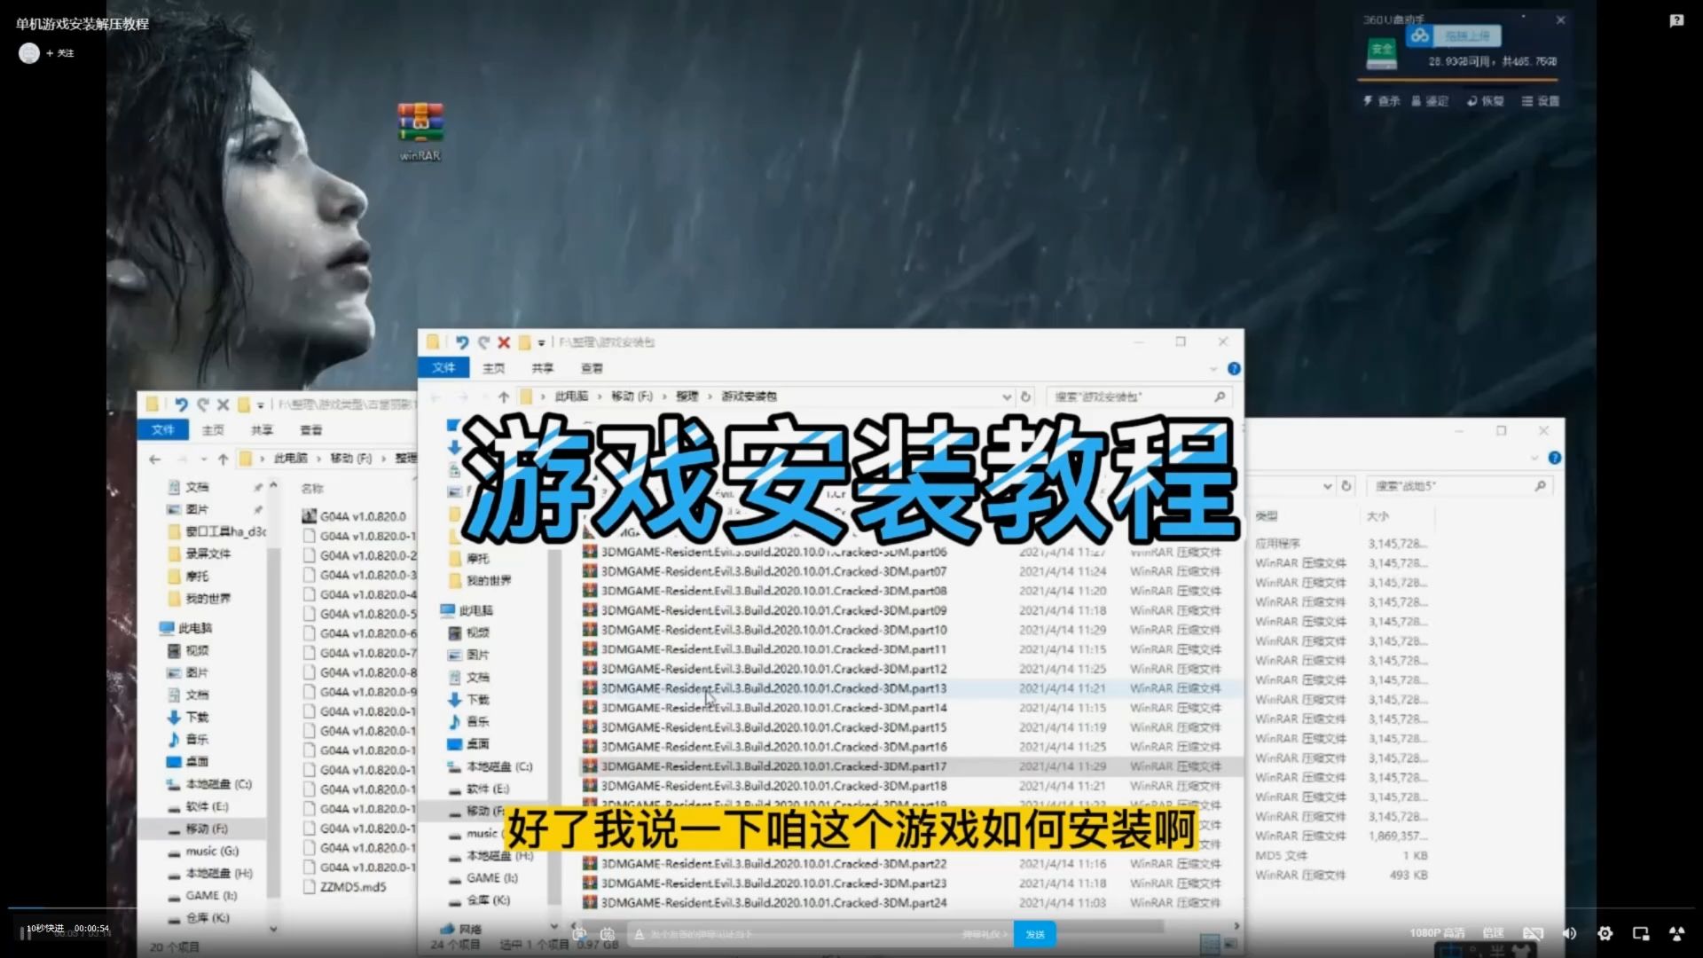This screenshot has width=1703, height=958.
Task: Click the blue help icon in the front Explorer ribbon
Action: tap(1234, 368)
